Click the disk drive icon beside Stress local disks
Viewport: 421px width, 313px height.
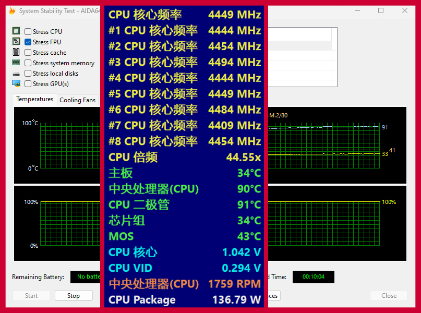click(16, 74)
